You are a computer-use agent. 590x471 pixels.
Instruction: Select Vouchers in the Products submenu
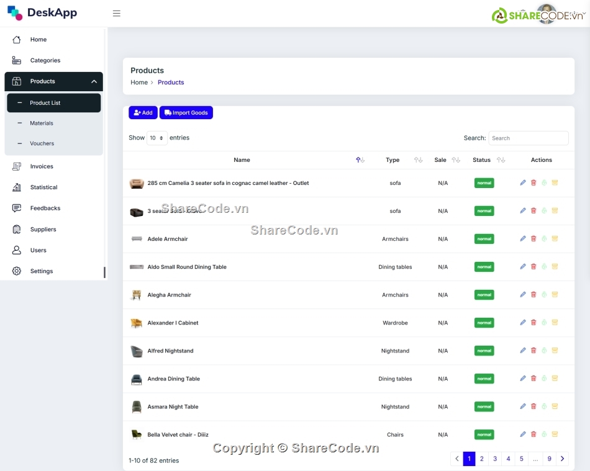[54, 143]
